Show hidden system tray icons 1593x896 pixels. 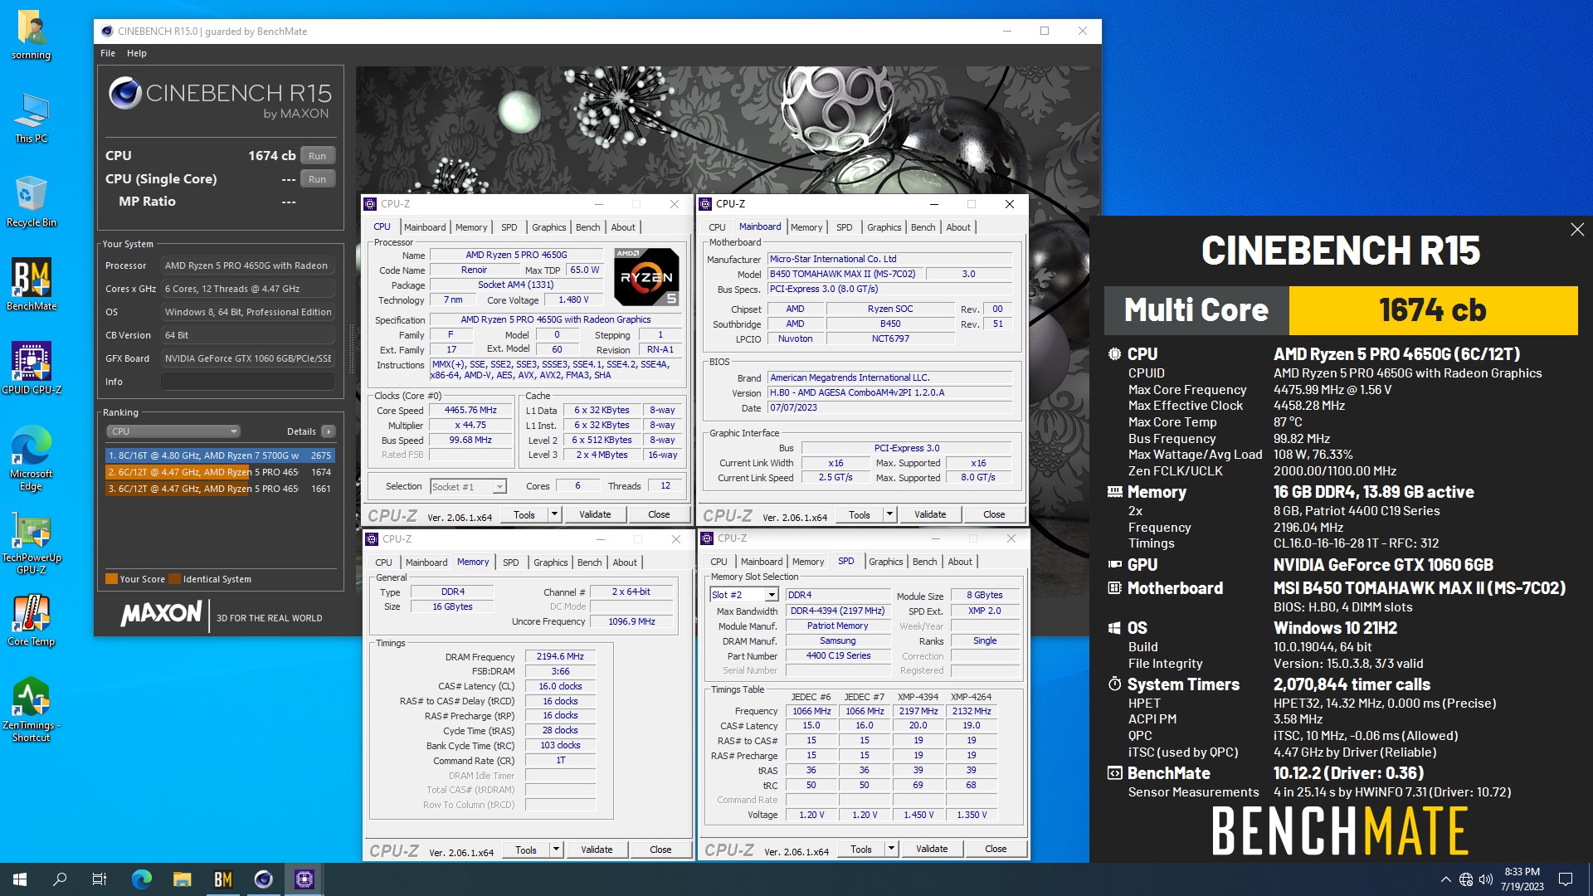coord(1446,879)
